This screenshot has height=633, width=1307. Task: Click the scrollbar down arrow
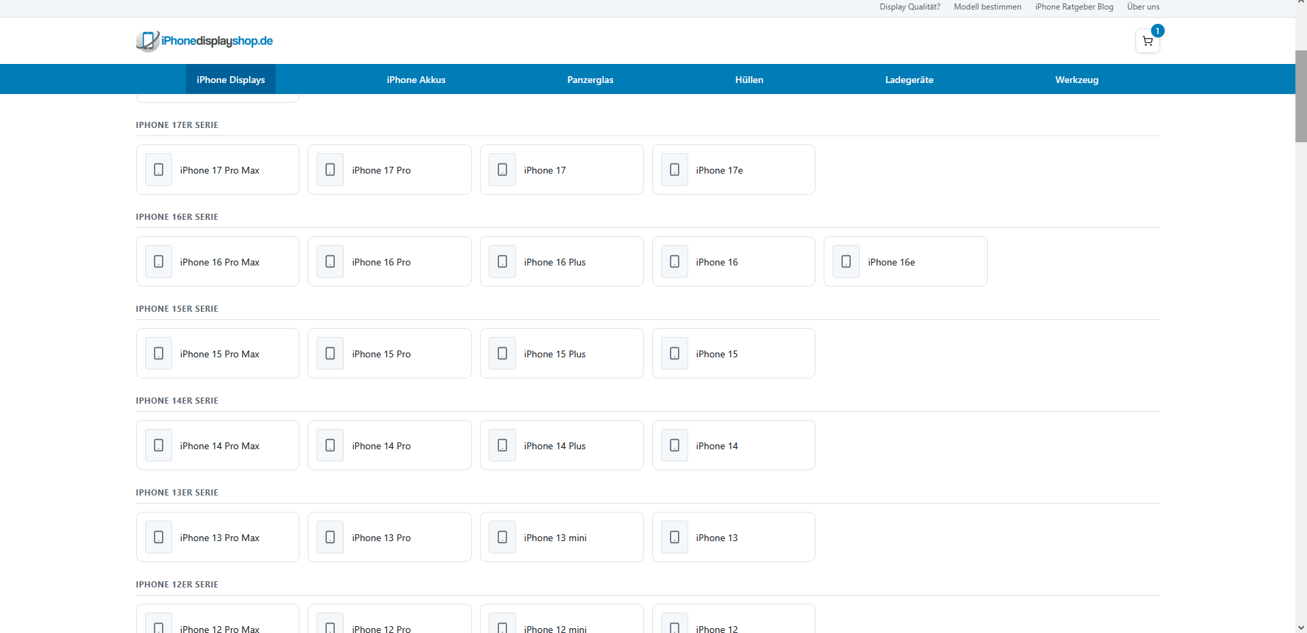(1301, 628)
